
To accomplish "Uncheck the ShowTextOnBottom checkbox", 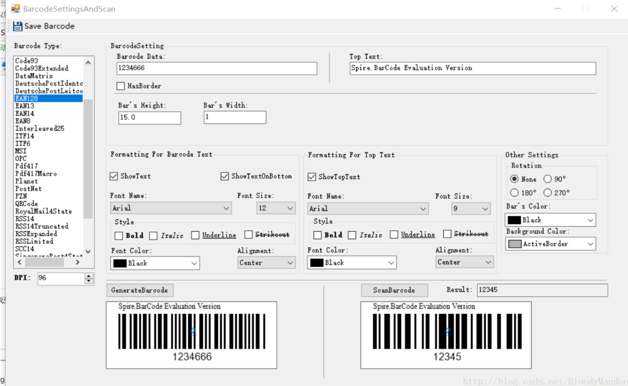I will [225, 176].
